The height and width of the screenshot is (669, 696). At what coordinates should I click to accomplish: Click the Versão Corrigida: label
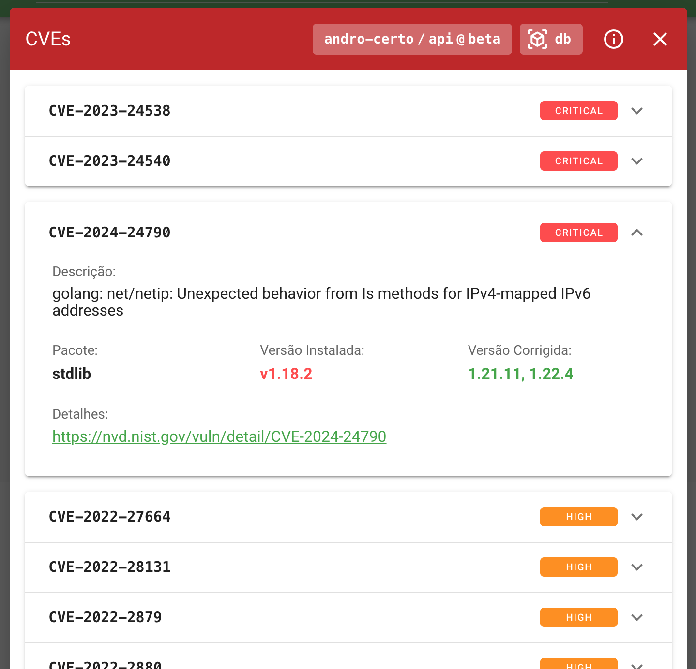[x=520, y=350]
